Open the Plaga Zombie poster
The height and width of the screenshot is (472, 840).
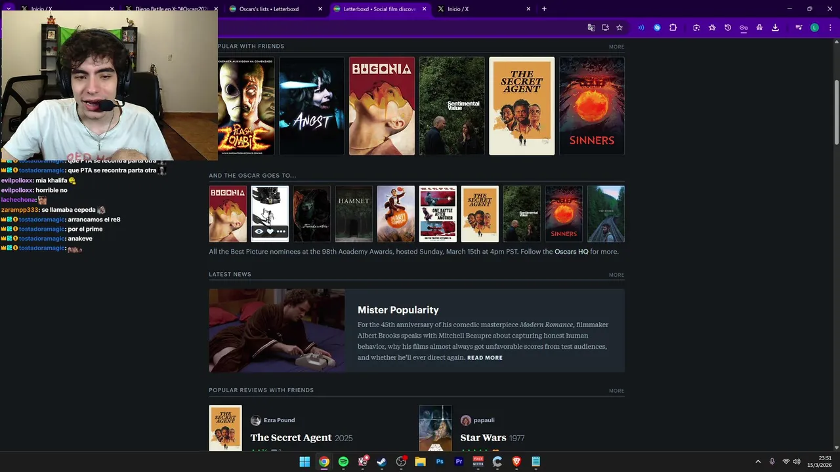(246, 106)
